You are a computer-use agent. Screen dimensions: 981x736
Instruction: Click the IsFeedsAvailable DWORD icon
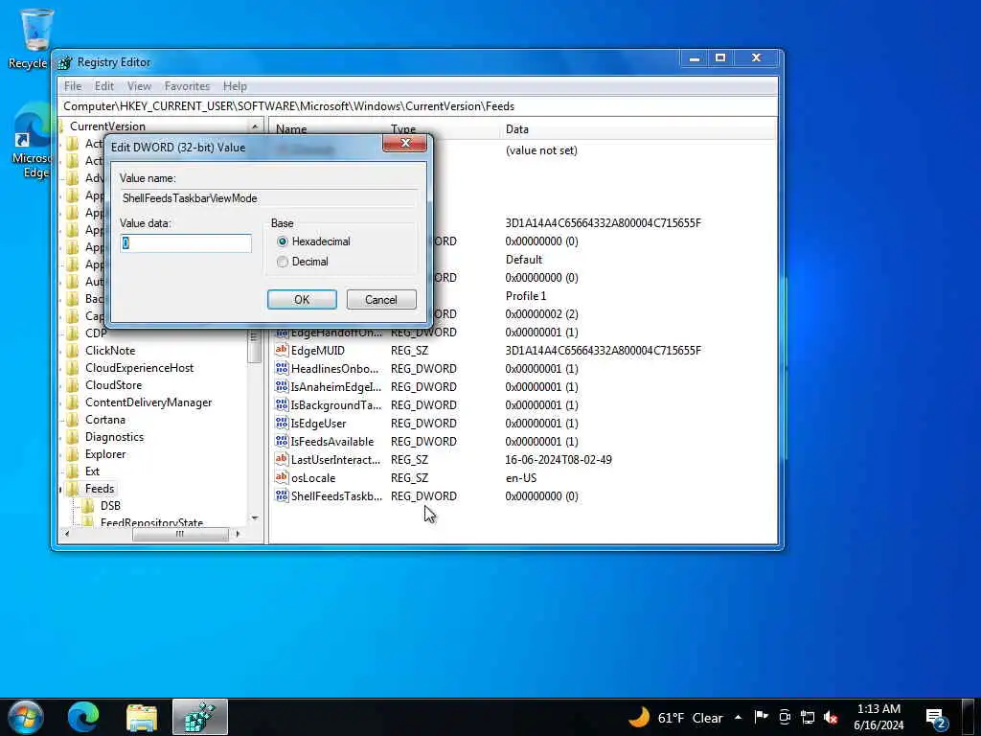[x=282, y=441]
